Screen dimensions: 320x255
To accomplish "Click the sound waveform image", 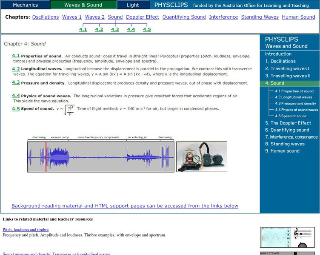I will point(100,156).
